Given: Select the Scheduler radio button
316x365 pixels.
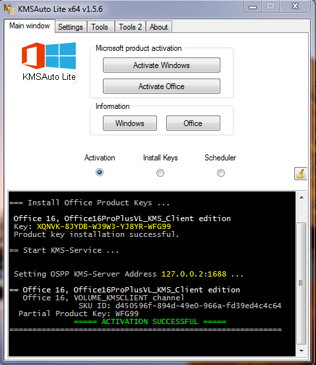Looking at the screenshot, I should [x=221, y=173].
